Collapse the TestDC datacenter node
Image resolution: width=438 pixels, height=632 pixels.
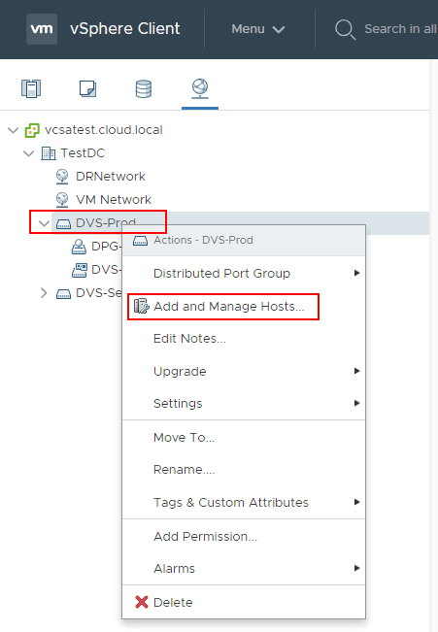click(x=28, y=153)
